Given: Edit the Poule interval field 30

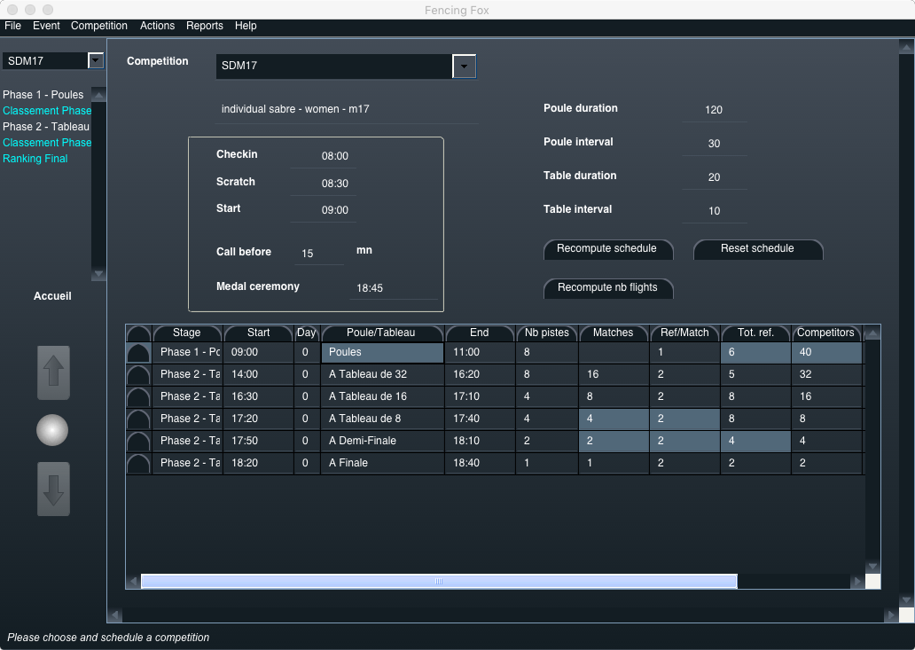Looking at the screenshot, I should click(715, 144).
